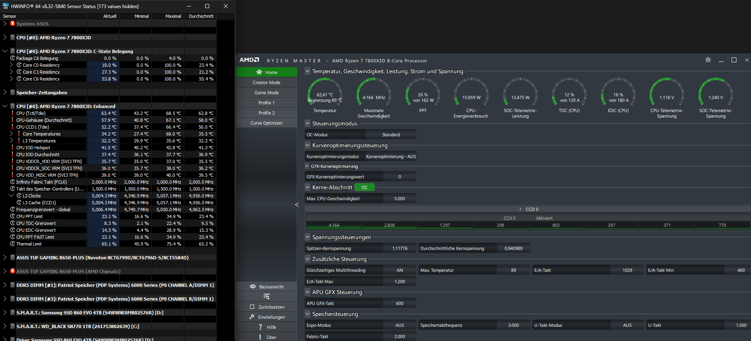The width and height of the screenshot is (751, 341).
Task: Click the gear icon beside Einstellungen
Action: click(252, 317)
